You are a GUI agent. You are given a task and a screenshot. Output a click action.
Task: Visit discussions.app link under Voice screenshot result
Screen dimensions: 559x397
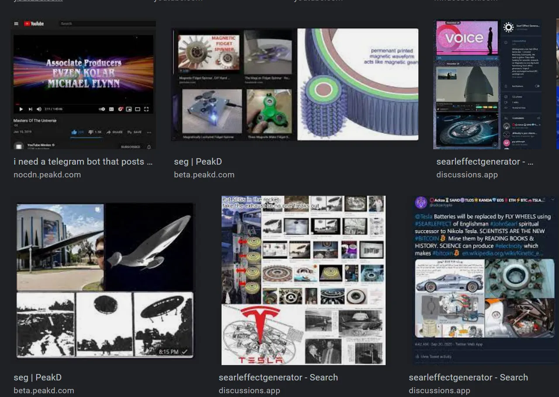(x=467, y=174)
